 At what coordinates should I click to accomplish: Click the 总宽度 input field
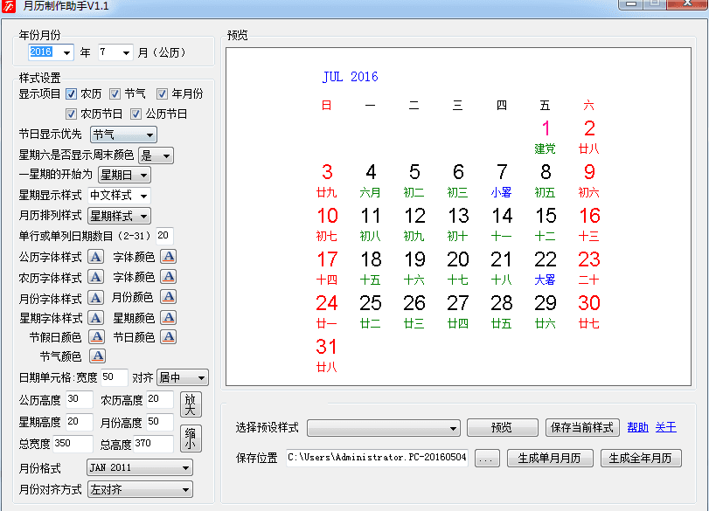coord(73,444)
